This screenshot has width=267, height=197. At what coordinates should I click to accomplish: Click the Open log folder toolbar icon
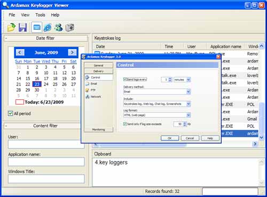pyautogui.click(x=12, y=27)
